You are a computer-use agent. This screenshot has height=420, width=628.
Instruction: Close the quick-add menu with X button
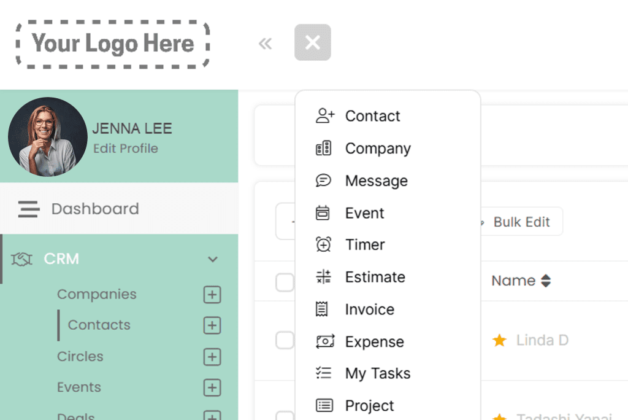(313, 42)
